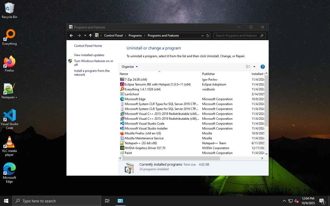Click the Eclipse Adoptium publisher cell
This screenshot has height=206, width=330.
coord(214,84)
